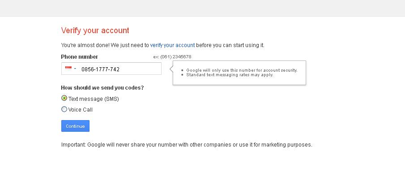Click the 'Voice Call' option label
The image size is (405, 173).
tap(80, 110)
